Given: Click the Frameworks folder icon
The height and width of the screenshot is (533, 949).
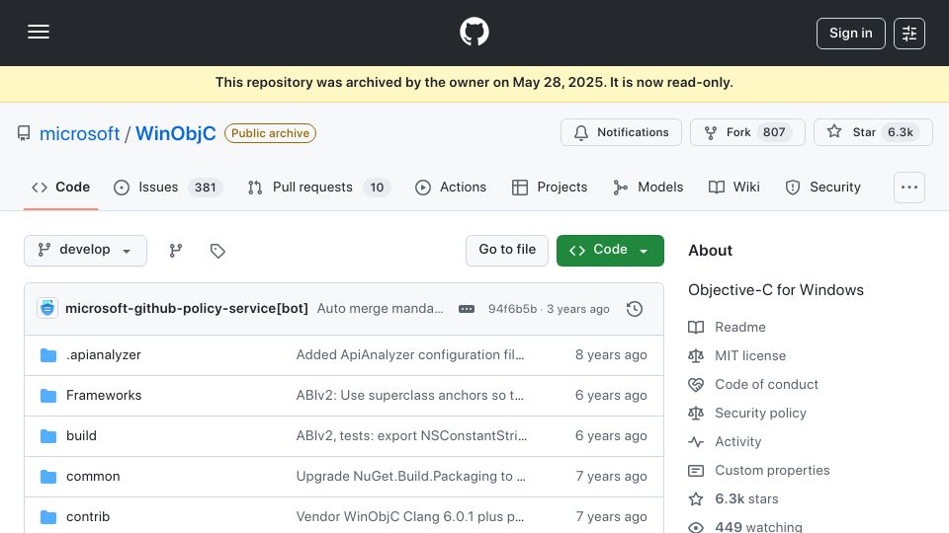Looking at the screenshot, I should 48,396.
